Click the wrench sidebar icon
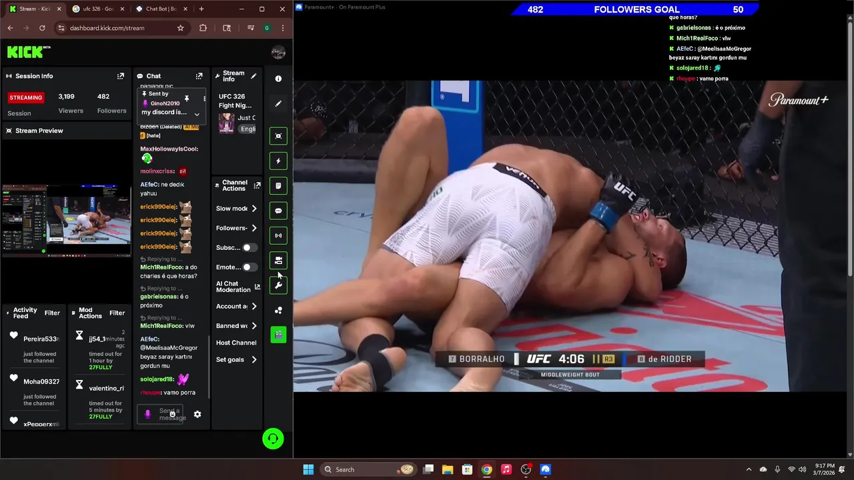Viewport: 854px width, 480px height. point(278,285)
